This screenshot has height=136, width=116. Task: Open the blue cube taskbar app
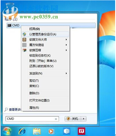click(67, 131)
